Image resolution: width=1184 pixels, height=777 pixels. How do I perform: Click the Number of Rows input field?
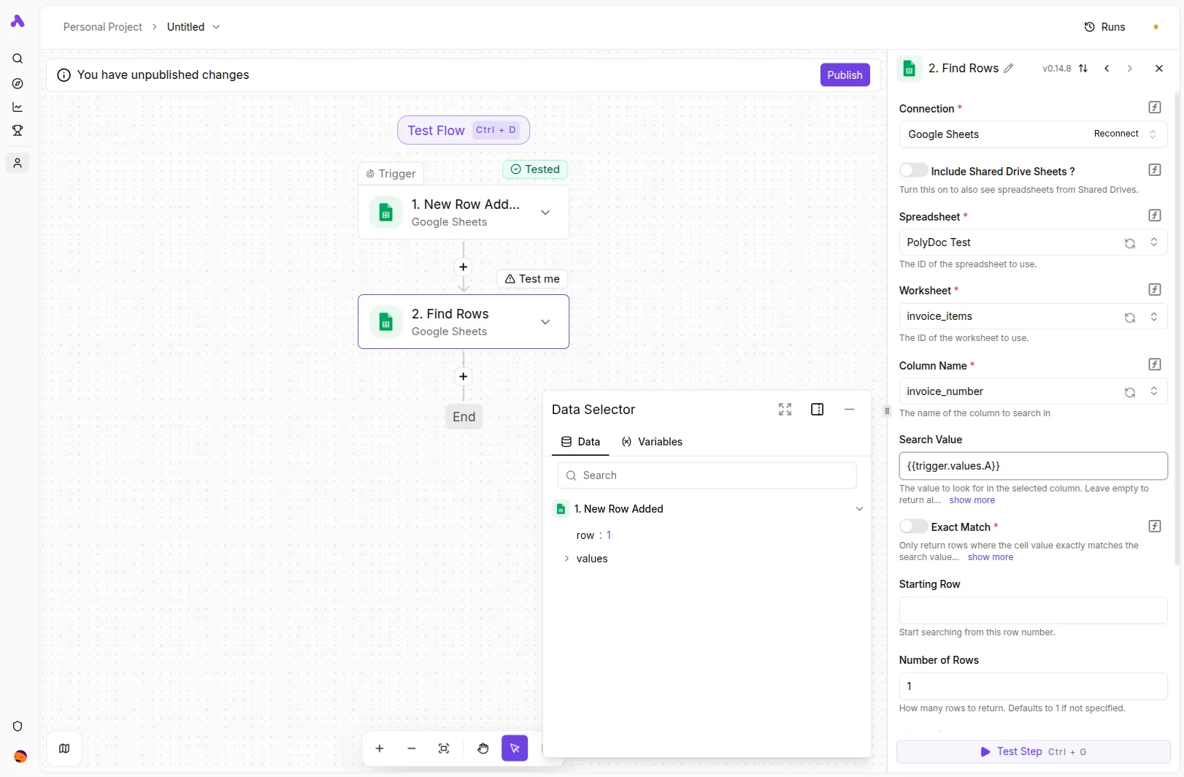pyautogui.click(x=1033, y=686)
